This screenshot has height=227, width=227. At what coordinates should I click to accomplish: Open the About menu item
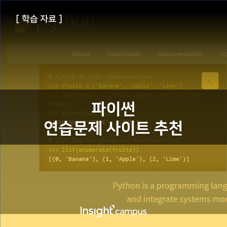click(x=81, y=54)
